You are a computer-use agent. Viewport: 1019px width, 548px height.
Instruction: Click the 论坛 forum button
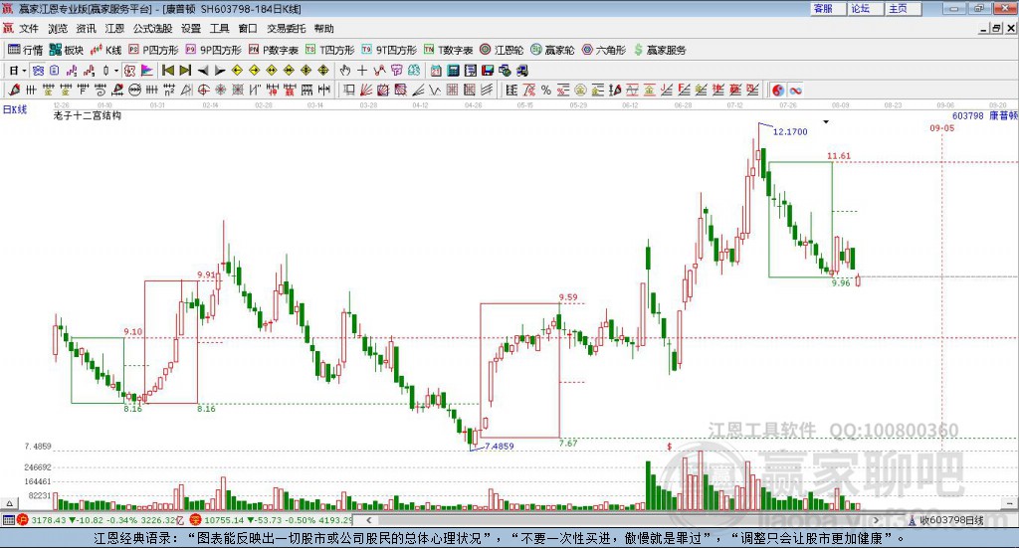[865, 8]
